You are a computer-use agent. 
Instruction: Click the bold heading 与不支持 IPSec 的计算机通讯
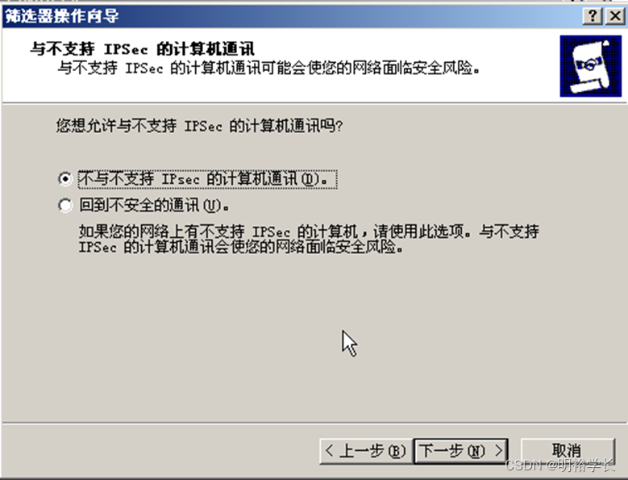[142, 49]
